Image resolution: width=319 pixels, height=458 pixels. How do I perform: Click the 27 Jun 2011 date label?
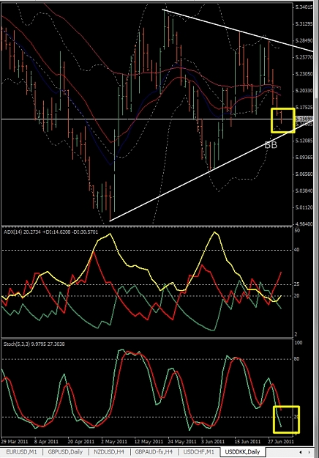click(x=281, y=441)
